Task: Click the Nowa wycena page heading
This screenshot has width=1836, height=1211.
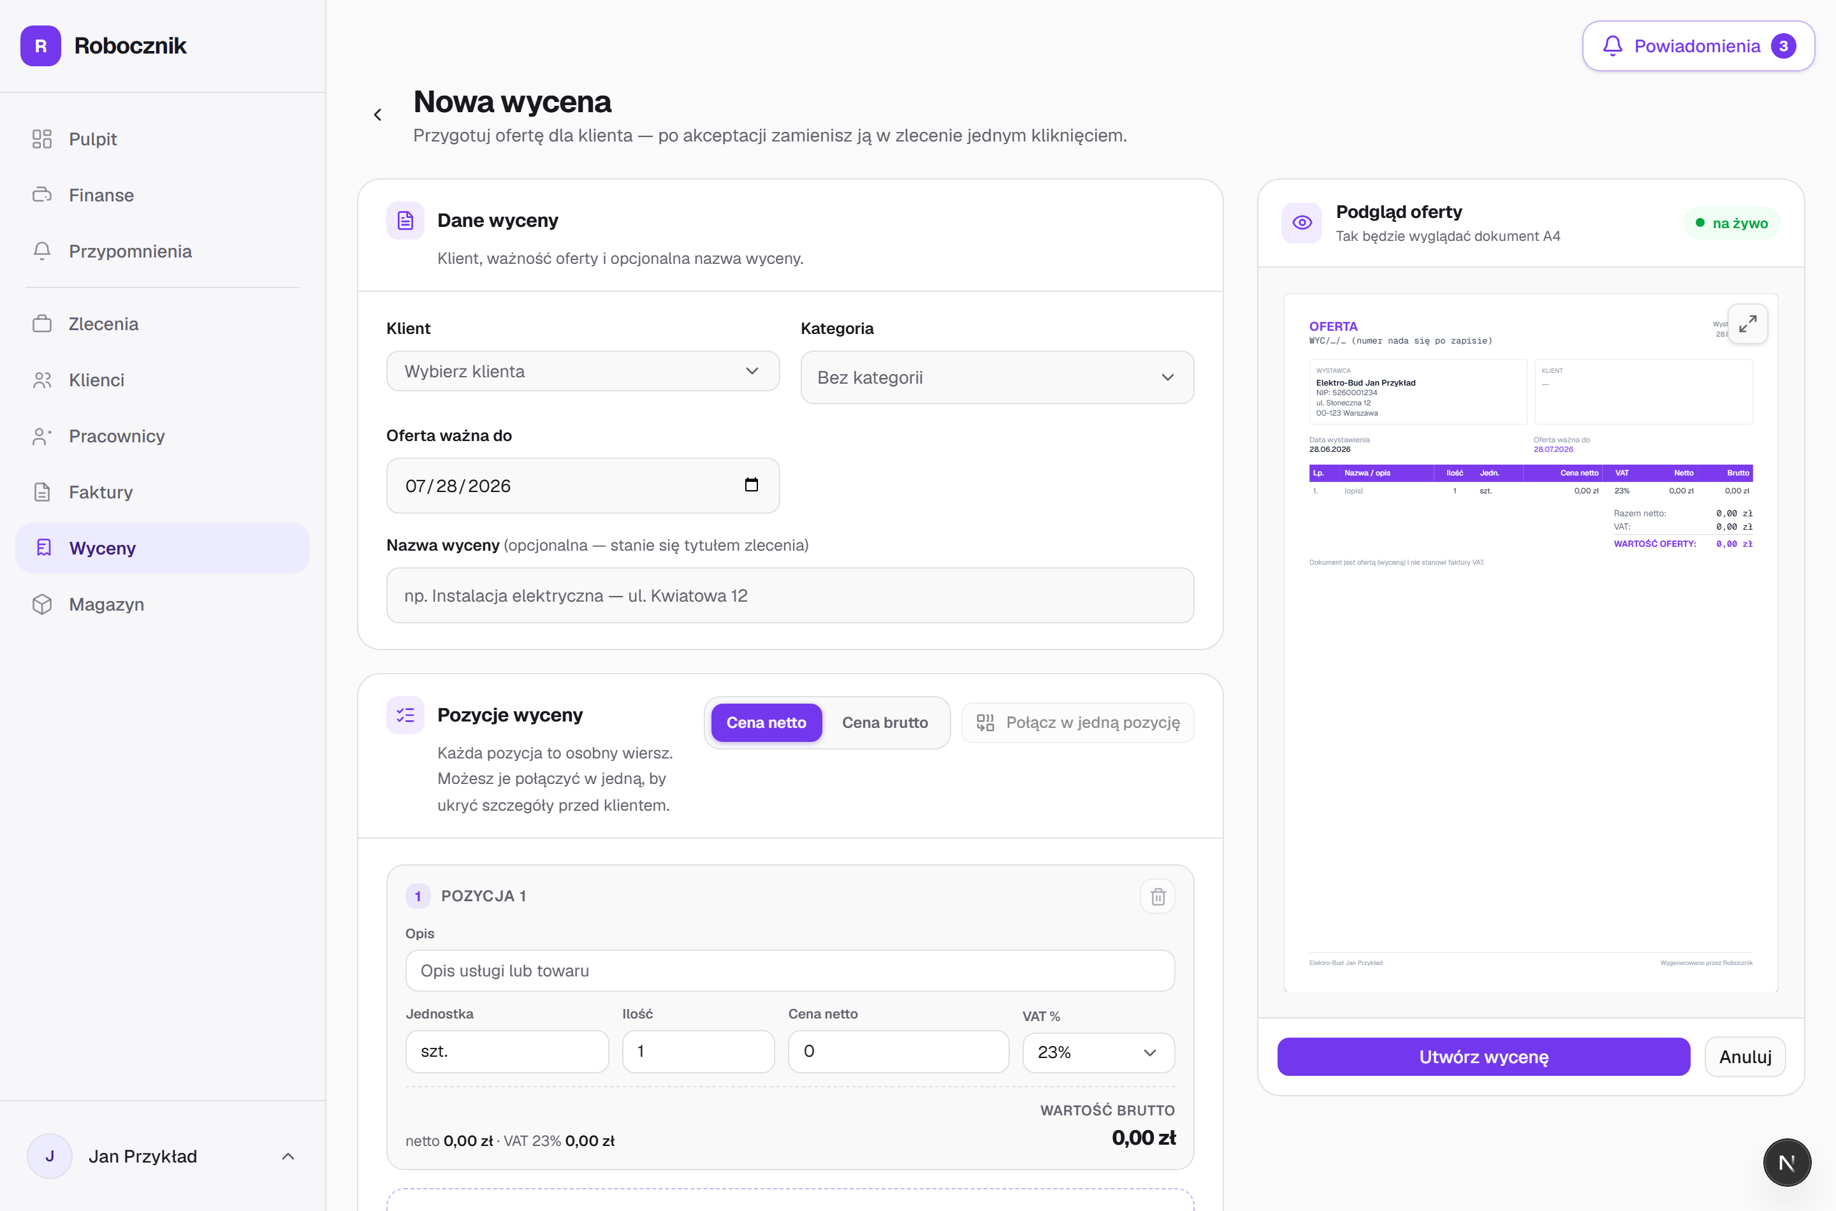Action: coord(512,102)
